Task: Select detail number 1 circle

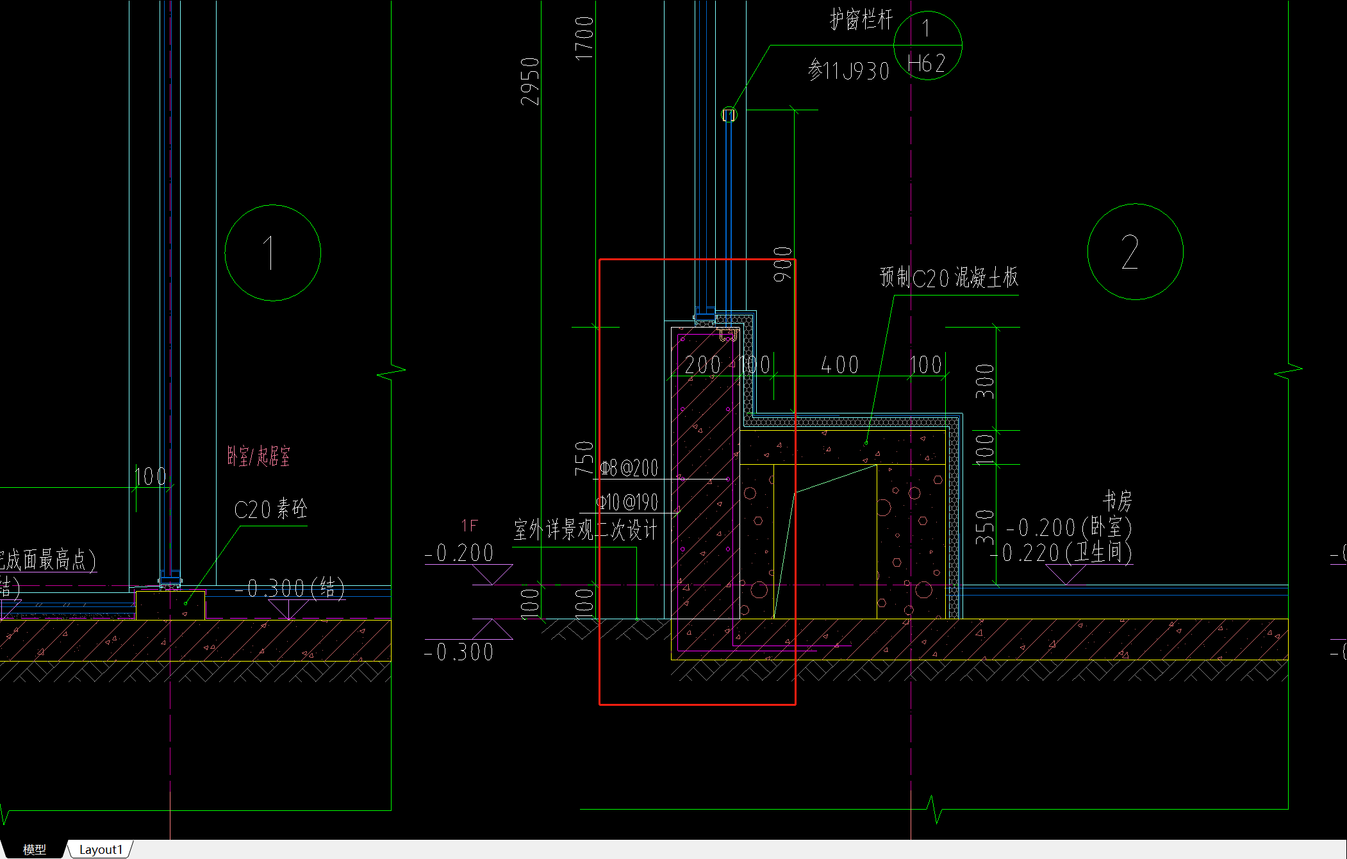Action: pos(273,253)
